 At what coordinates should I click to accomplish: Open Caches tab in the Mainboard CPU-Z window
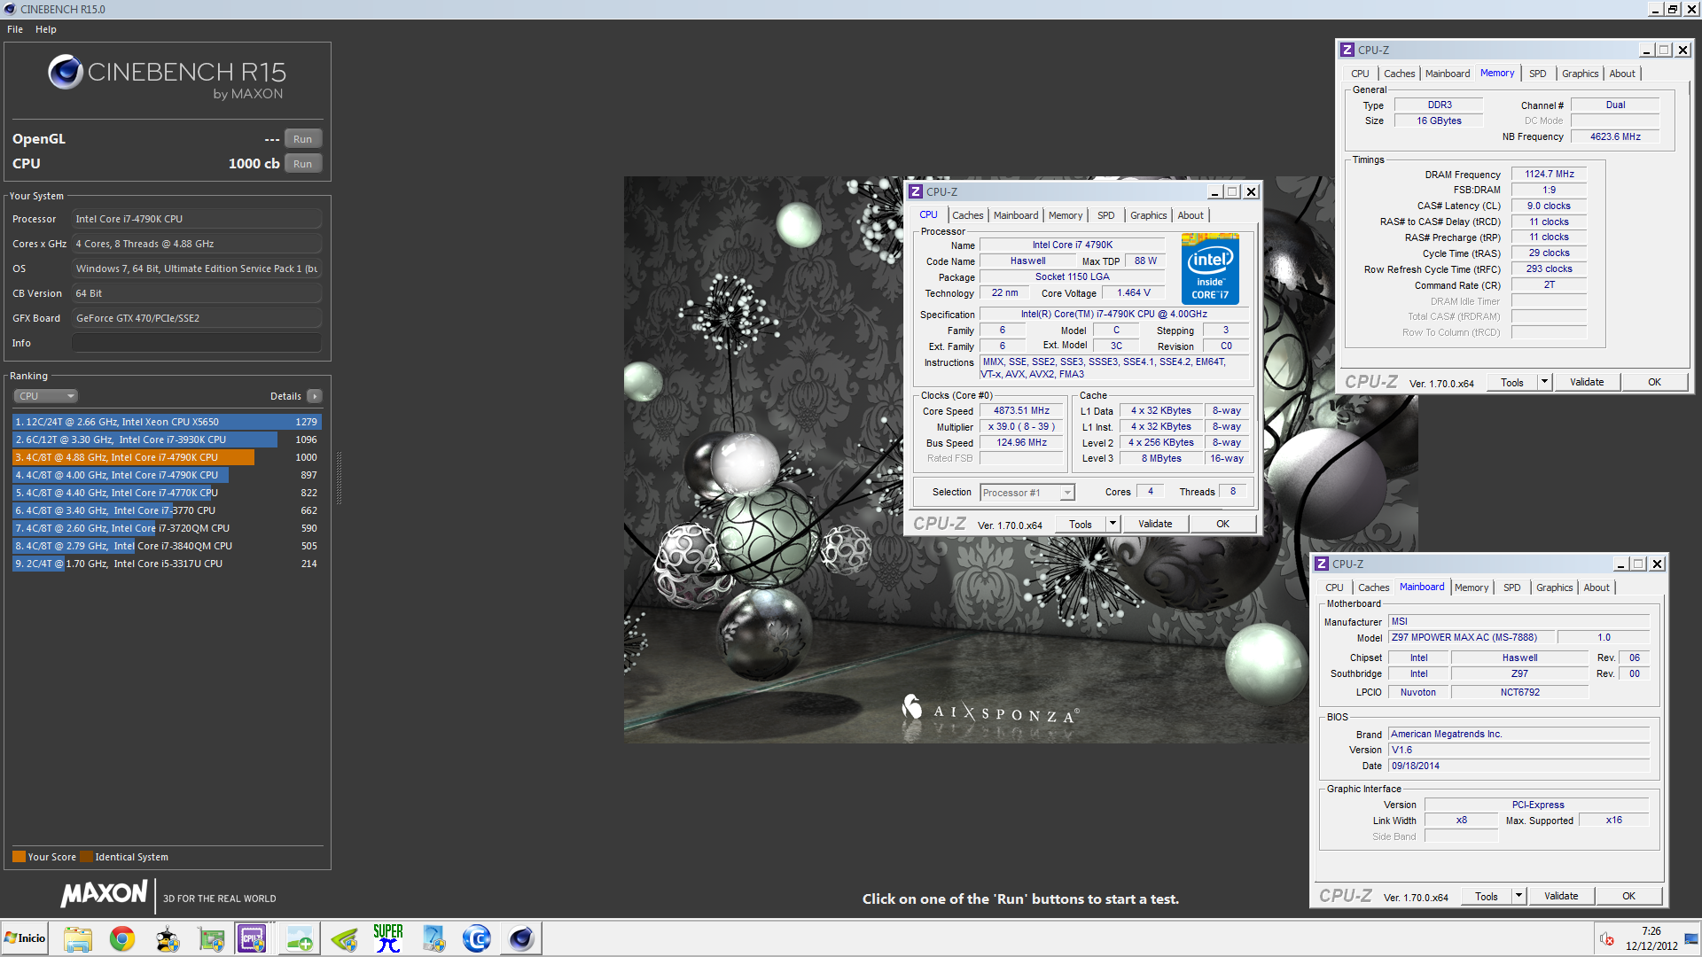[x=1373, y=587]
